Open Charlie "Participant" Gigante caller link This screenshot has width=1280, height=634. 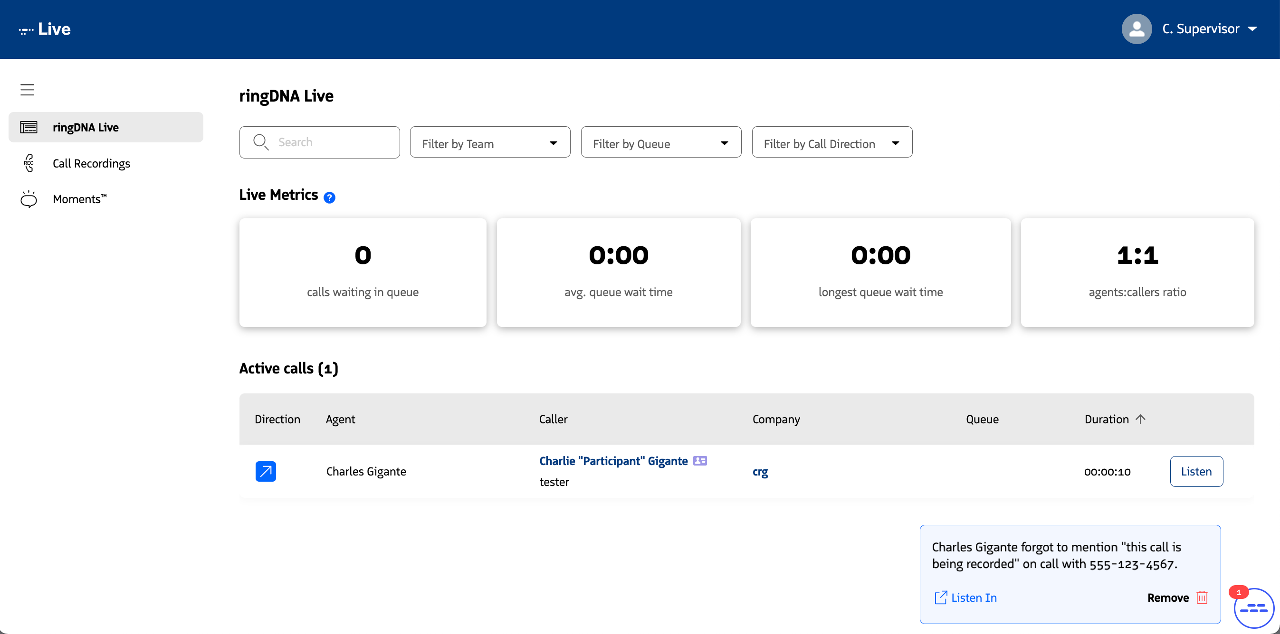(x=614, y=461)
